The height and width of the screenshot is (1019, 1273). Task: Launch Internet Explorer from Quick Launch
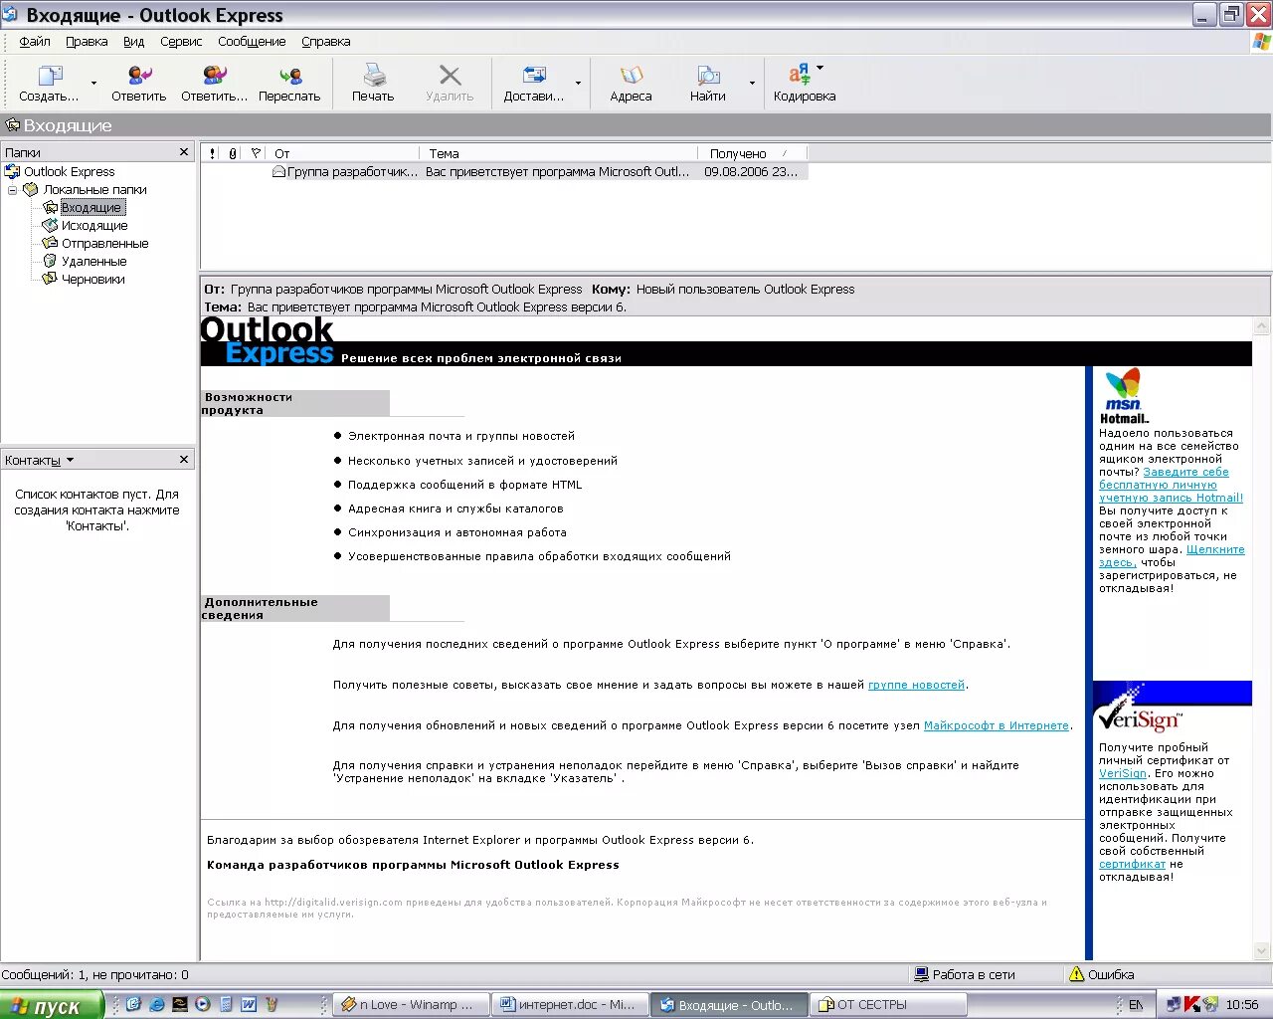tap(156, 1004)
